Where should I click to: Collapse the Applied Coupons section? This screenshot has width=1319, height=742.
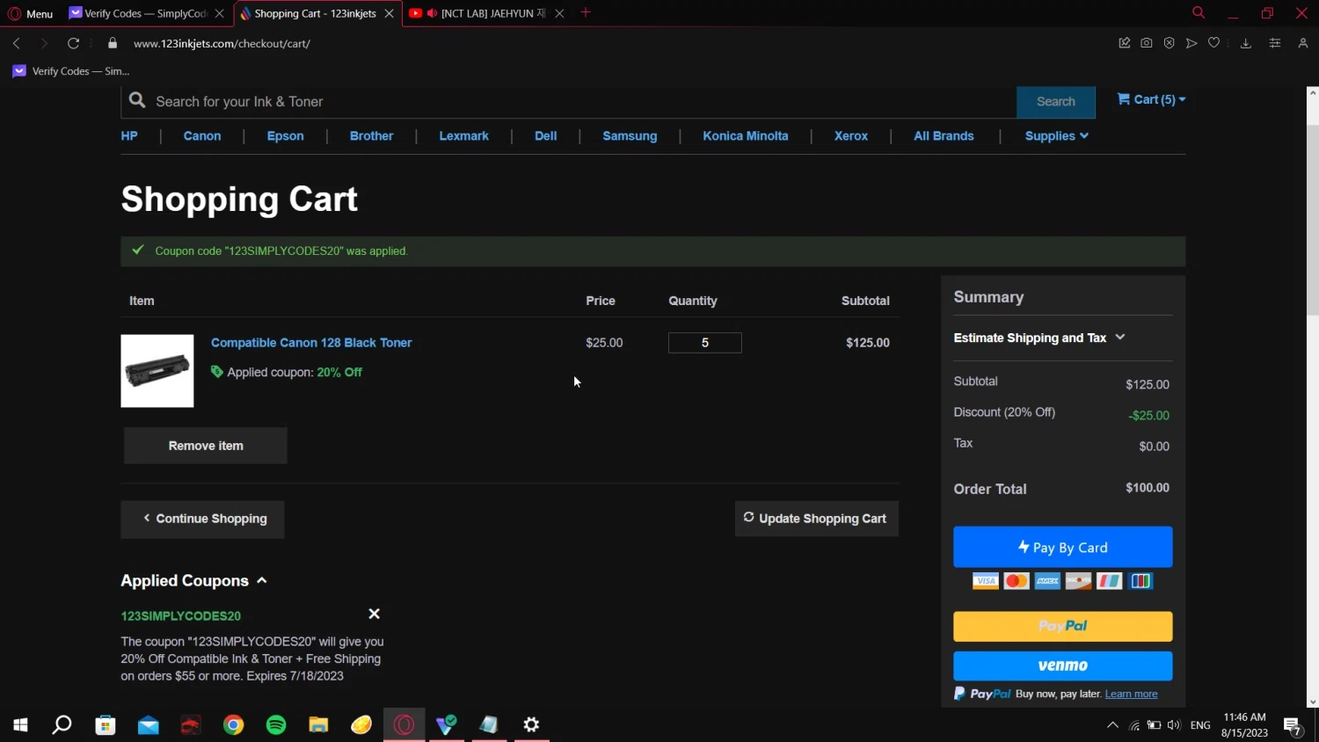[193, 581]
